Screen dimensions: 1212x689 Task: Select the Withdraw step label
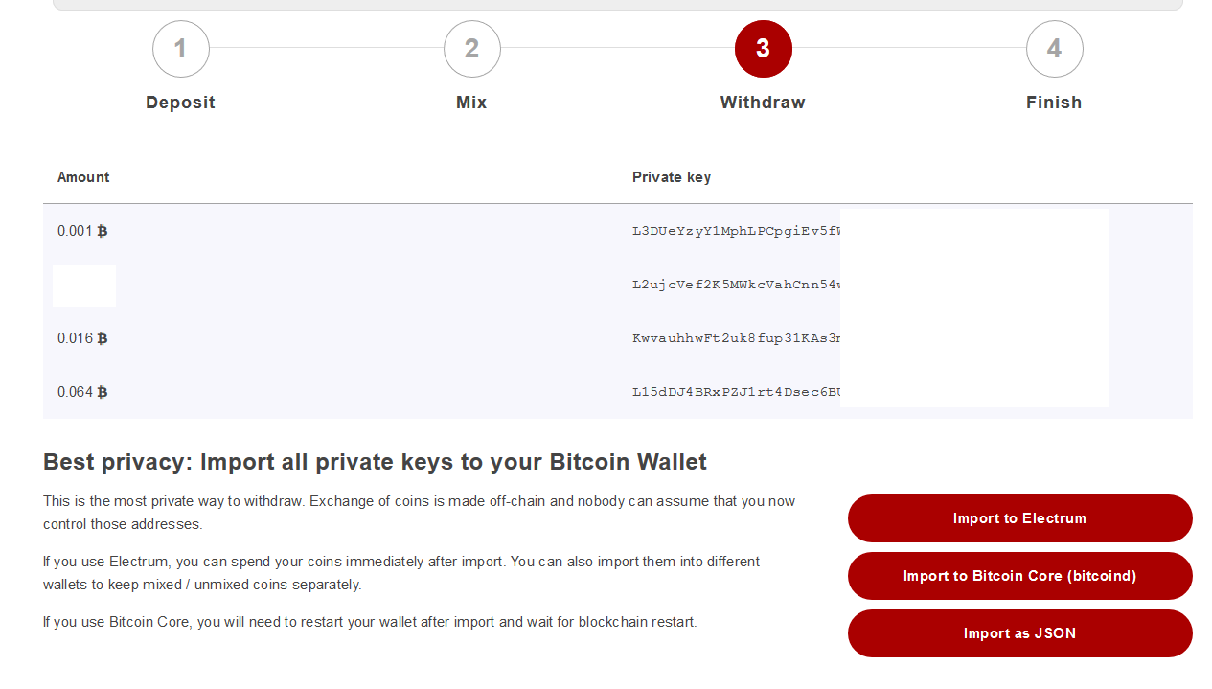click(x=763, y=103)
